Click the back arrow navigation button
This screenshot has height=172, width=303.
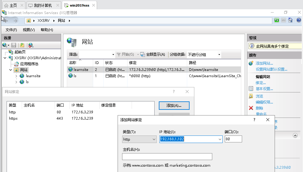[6, 21]
